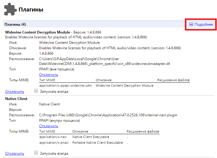Image resolution: width=217 pixels, height=158 pixels.
Task: Click Отключить under Widevine's PPAPI (вне процесса) type
Action: click(48, 75)
